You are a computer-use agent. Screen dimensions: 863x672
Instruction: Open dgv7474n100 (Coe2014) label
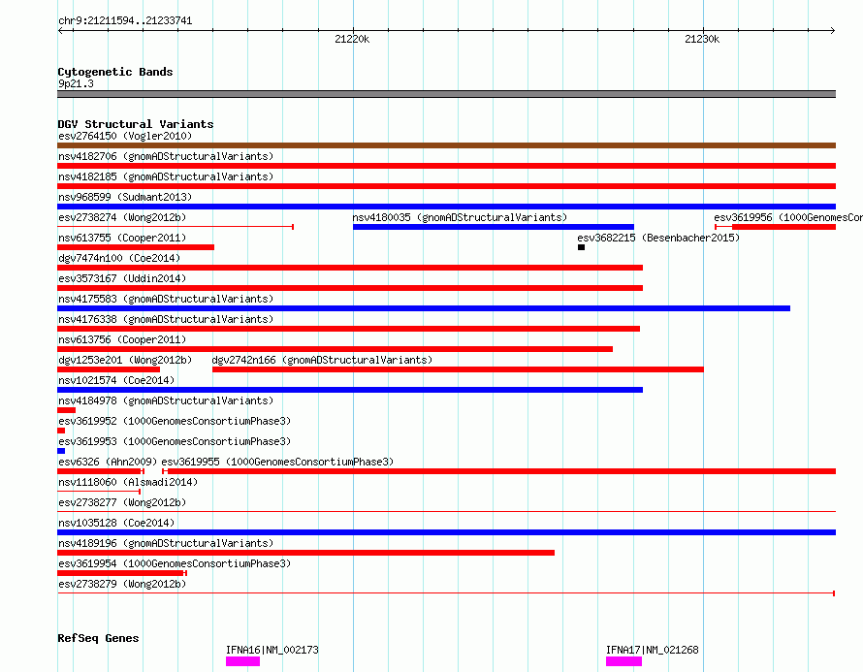click(119, 258)
